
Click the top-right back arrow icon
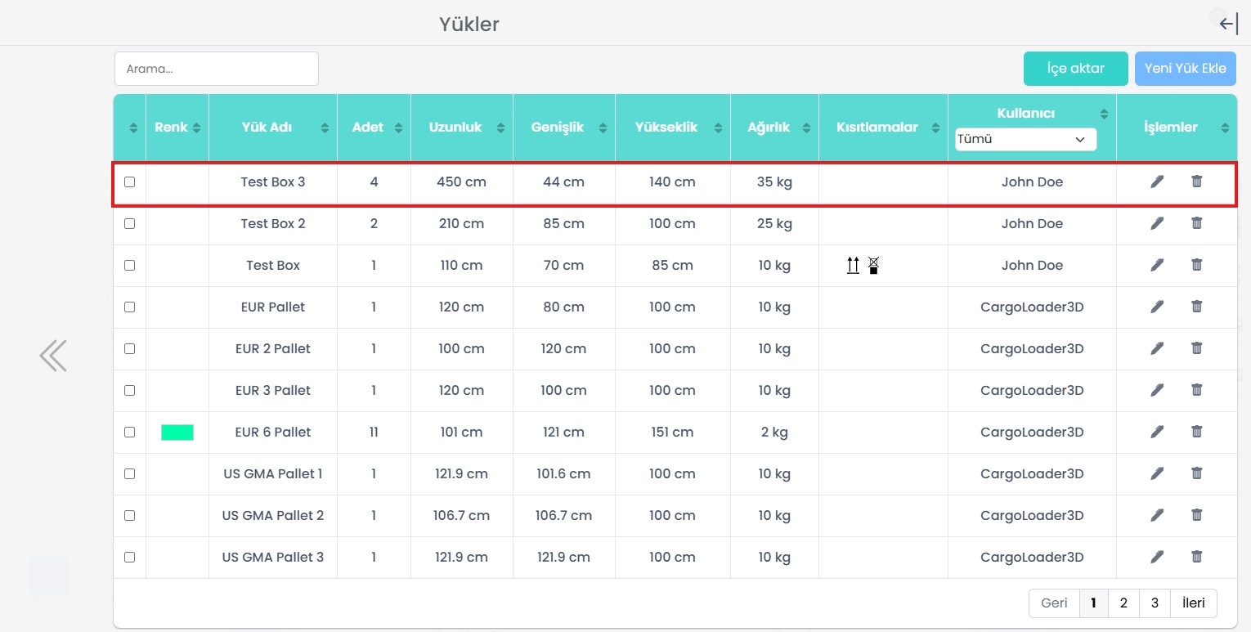pyautogui.click(x=1228, y=24)
